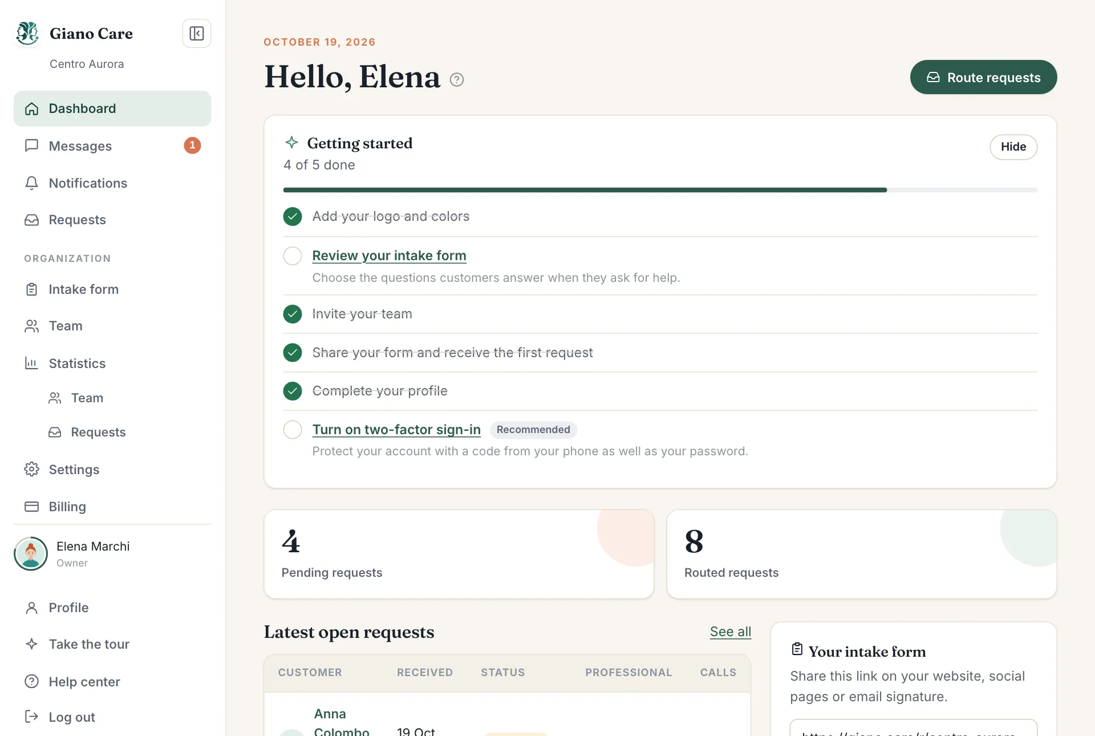The image size is (1095, 736).
Task: Open Statistics section
Action: pyautogui.click(x=112, y=363)
